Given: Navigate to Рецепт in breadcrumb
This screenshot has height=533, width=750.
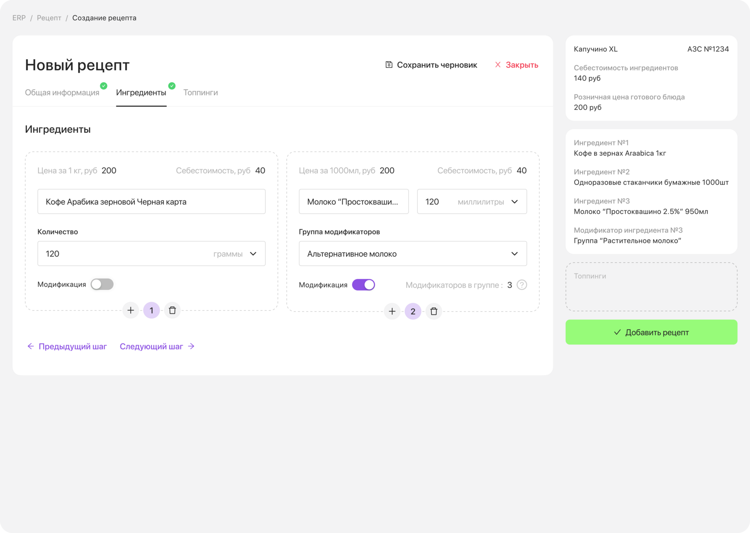Looking at the screenshot, I should tap(49, 18).
